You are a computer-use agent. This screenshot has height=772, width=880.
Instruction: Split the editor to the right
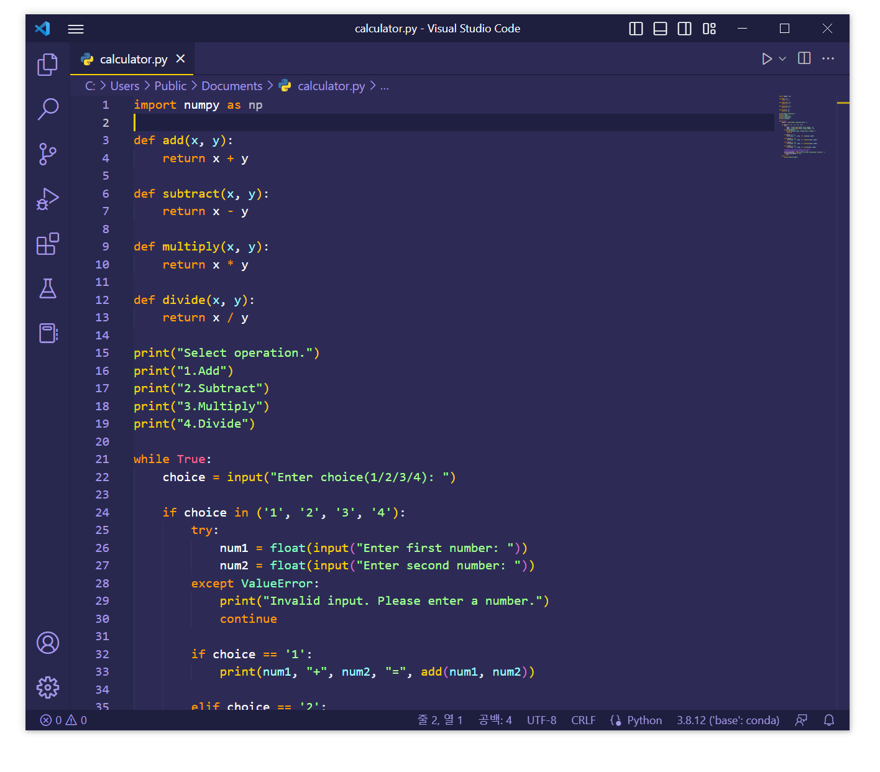tap(804, 58)
